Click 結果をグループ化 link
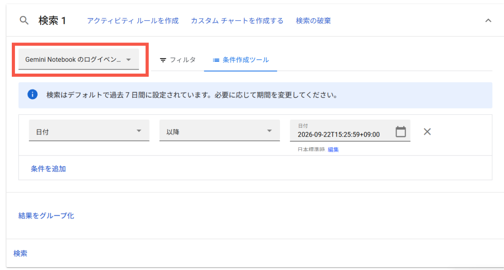The width and height of the screenshot is (504, 270). tap(46, 216)
